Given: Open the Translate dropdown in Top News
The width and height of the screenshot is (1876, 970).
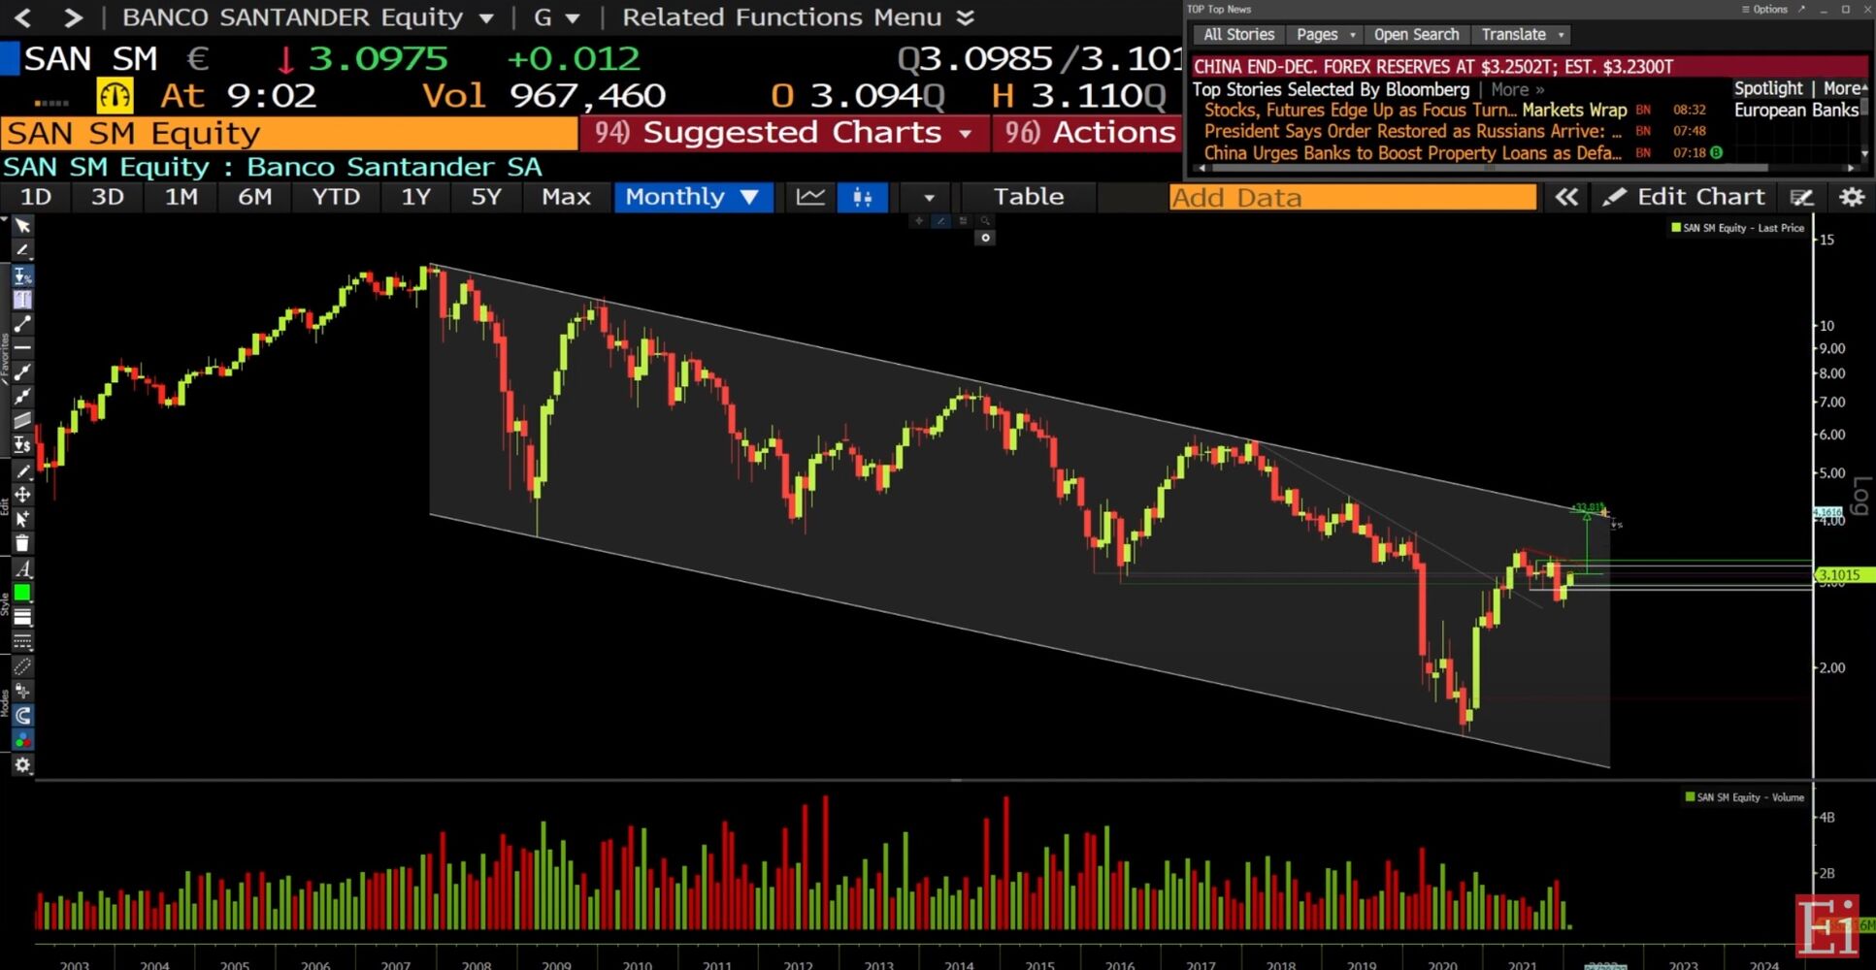Looking at the screenshot, I should (x=1522, y=35).
